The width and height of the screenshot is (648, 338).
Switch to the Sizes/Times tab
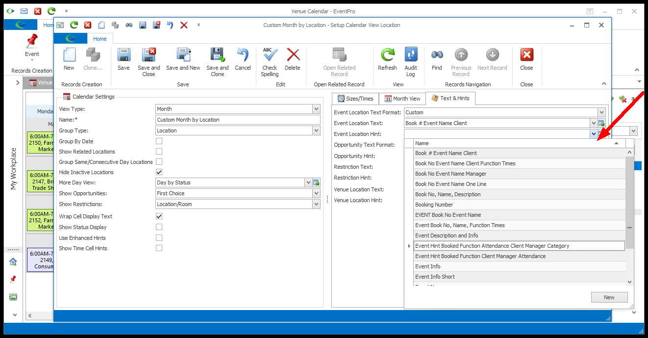tap(355, 99)
